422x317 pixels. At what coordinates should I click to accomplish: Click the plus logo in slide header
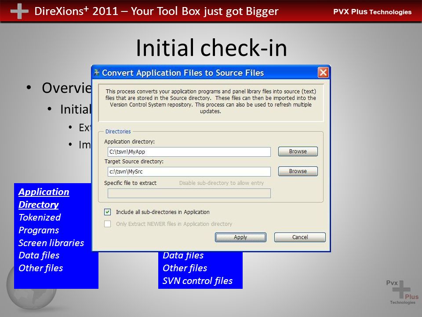pyautogui.click(x=19, y=11)
